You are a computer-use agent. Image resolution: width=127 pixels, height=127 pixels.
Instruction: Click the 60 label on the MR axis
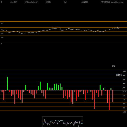tap(124, 80)
